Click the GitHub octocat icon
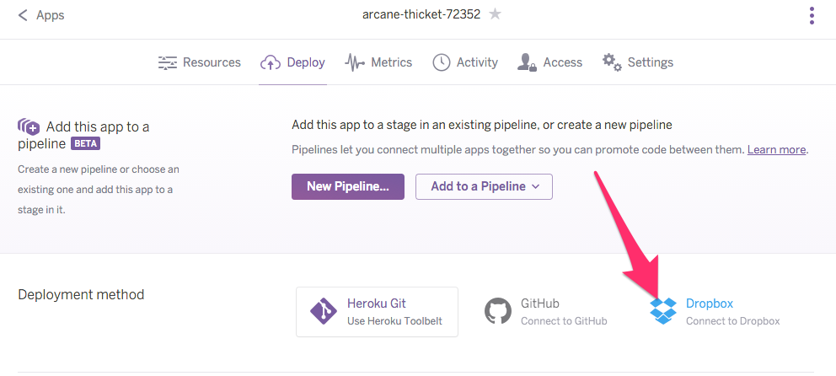This screenshot has height=376, width=836. coord(498,311)
